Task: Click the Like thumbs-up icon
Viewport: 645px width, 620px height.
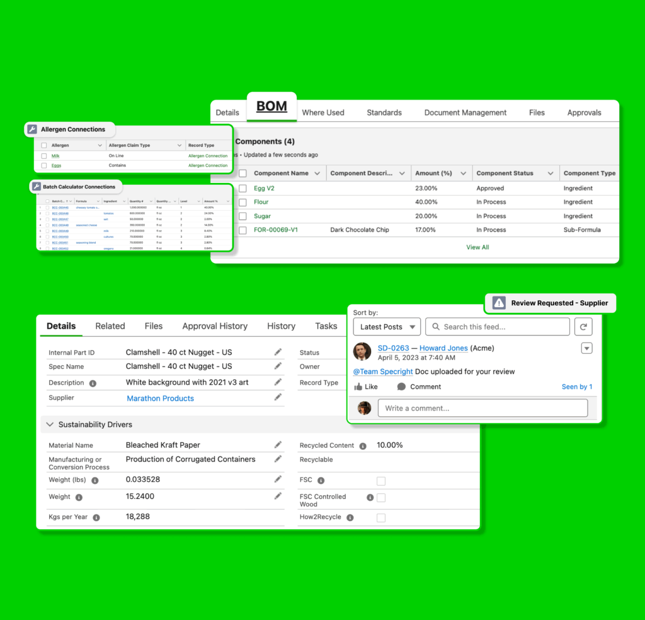Action: pos(358,387)
